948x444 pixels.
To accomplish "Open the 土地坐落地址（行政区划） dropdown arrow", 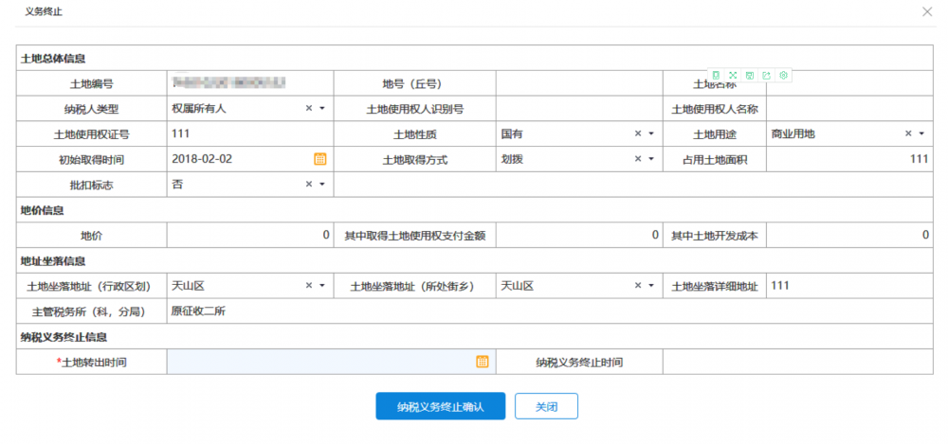I will click(x=322, y=286).
